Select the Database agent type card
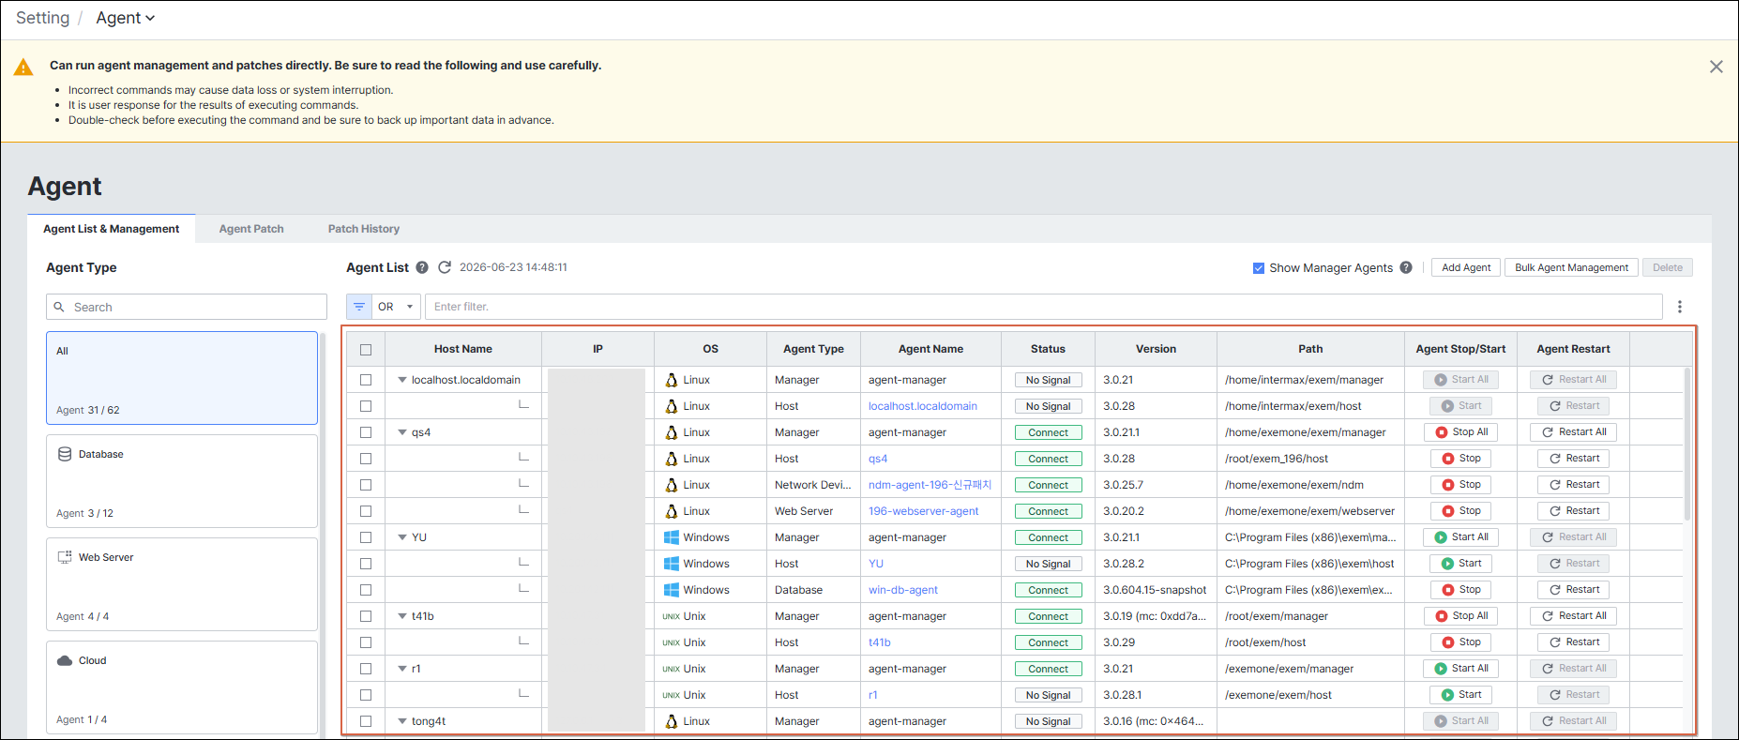This screenshot has width=1739, height=740. tap(182, 481)
